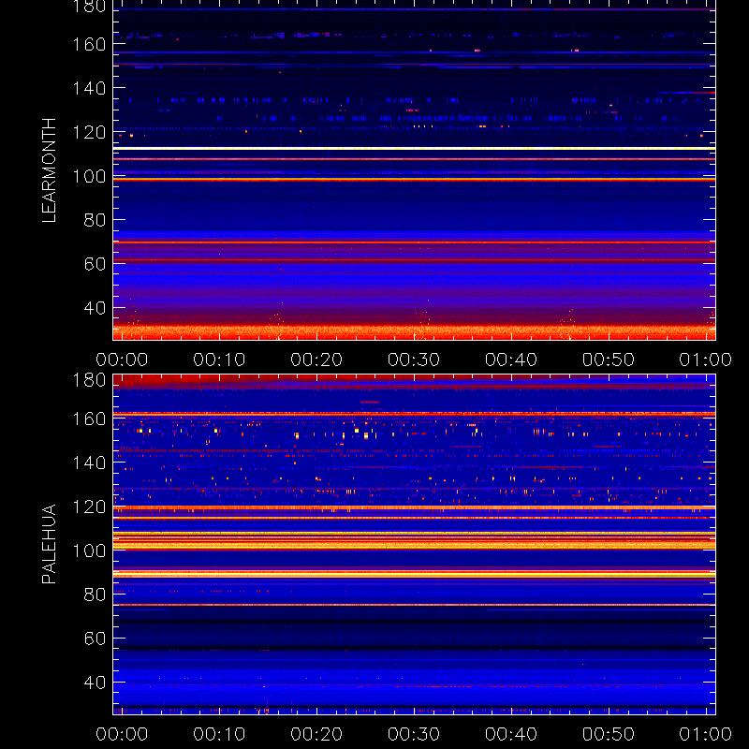The width and height of the screenshot is (749, 749).
Task: Select the 100 frequency label on Learmonth axis
Action: 89,176
